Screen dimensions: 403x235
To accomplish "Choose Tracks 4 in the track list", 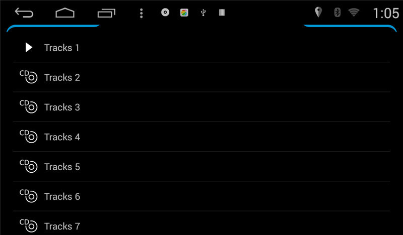I will (201, 137).
